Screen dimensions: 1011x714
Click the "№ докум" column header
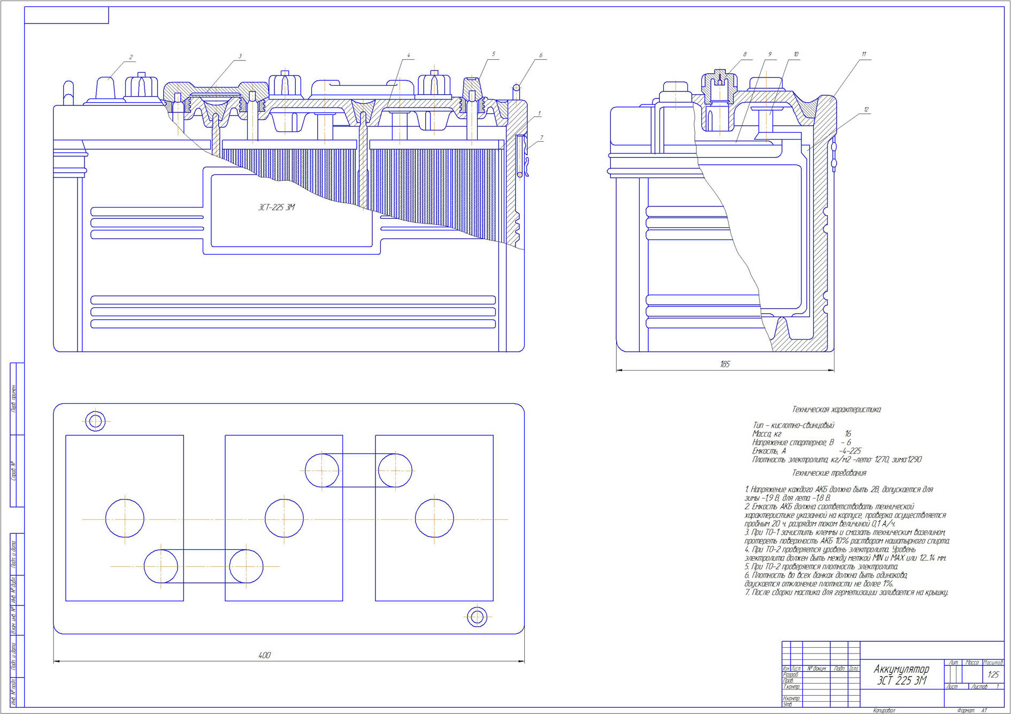point(816,669)
